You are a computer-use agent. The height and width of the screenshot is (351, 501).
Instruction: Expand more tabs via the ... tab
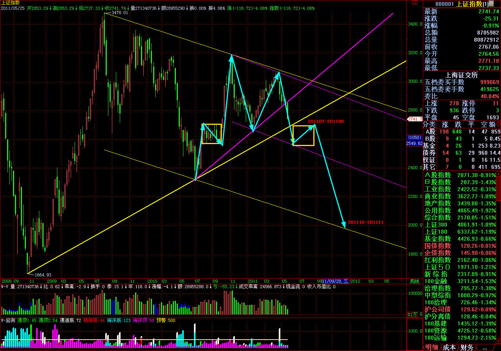pyautogui.click(x=485, y=347)
